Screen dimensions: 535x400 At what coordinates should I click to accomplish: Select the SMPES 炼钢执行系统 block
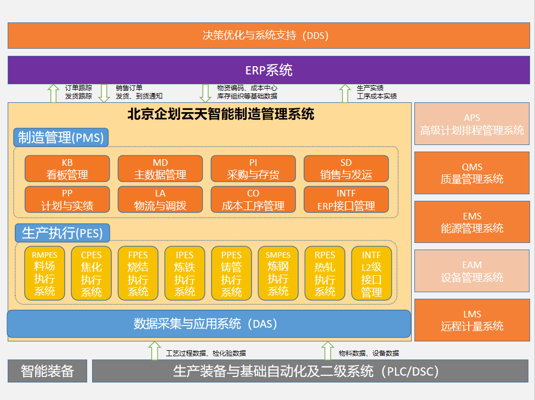[278, 273]
